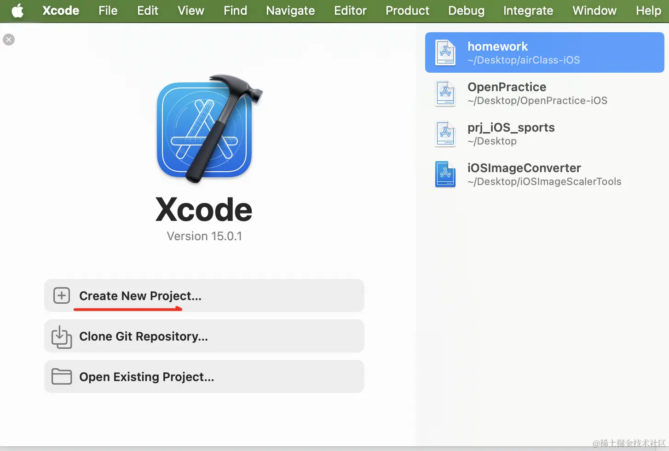
Task: Open the Product menu
Action: 407,11
